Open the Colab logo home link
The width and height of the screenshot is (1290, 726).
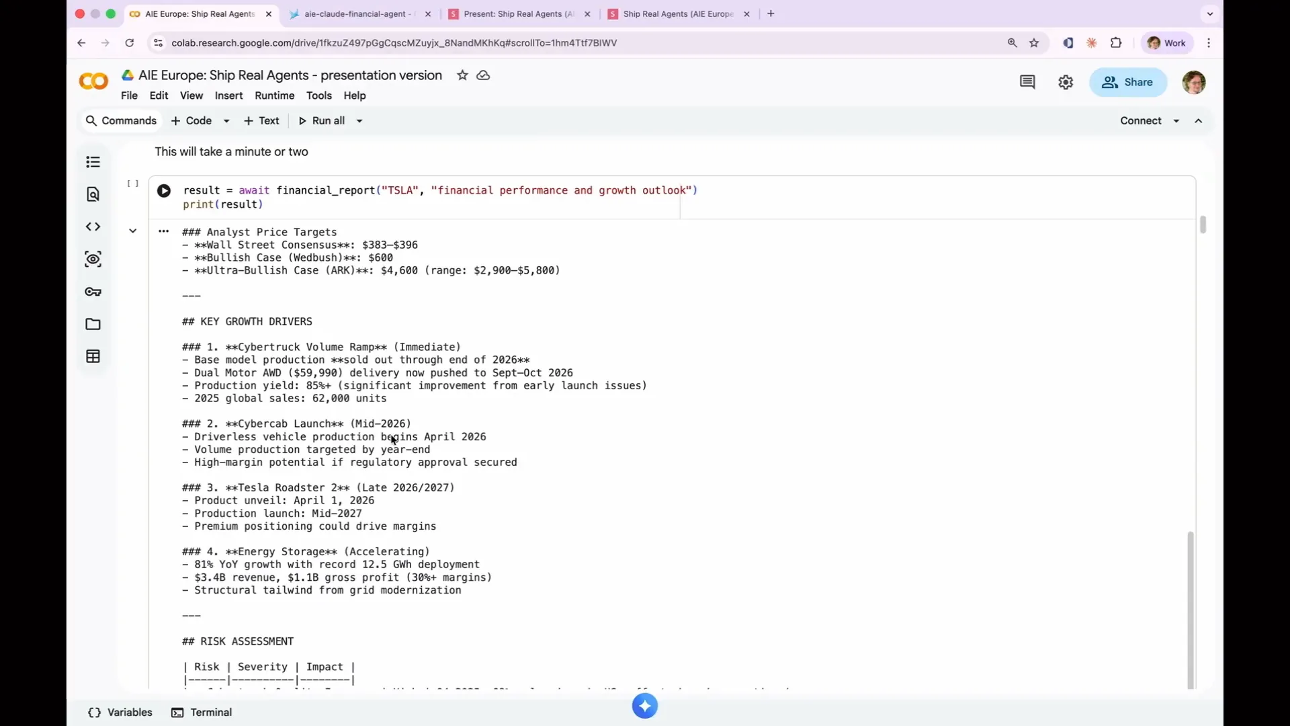93,82
